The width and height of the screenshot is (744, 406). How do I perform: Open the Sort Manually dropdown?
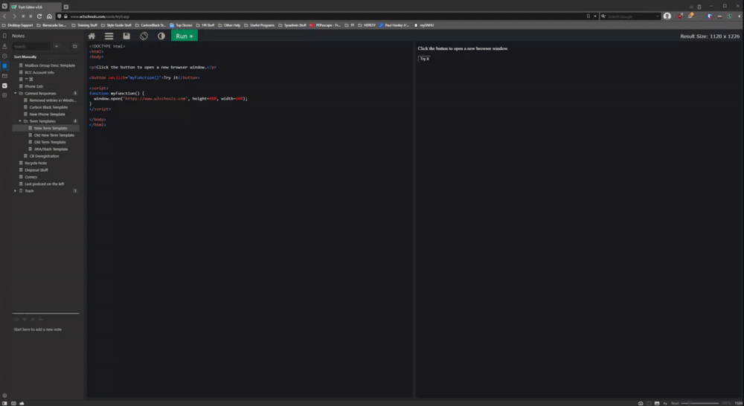[x=25, y=57]
